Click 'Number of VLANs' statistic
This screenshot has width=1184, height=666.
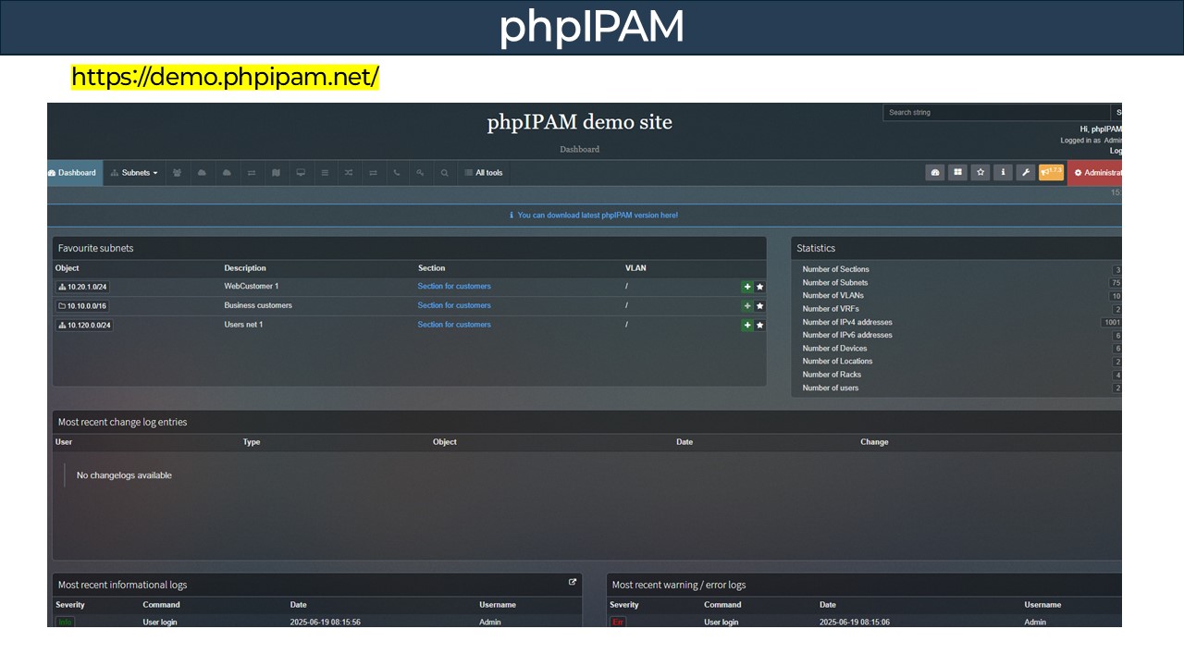click(833, 296)
